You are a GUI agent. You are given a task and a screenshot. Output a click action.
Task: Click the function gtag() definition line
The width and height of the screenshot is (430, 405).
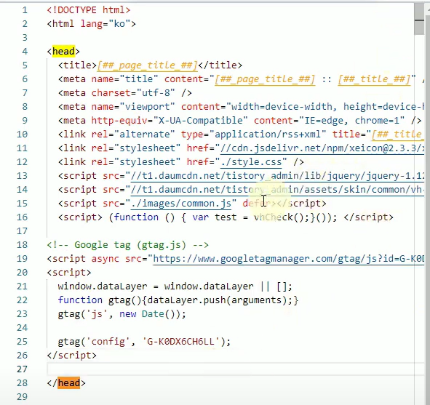pos(178,300)
